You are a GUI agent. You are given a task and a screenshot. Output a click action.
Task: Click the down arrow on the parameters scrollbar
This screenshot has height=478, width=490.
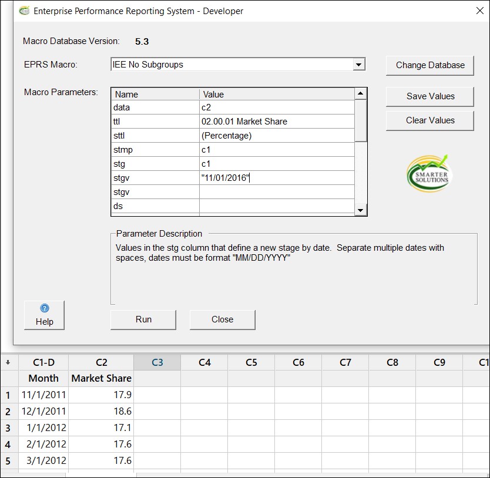[361, 210]
